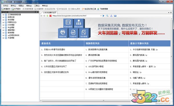Screen dimensions: 174x106
Task: Expand the 搜狐博客1 tree node
Action: (x=3, y=30)
